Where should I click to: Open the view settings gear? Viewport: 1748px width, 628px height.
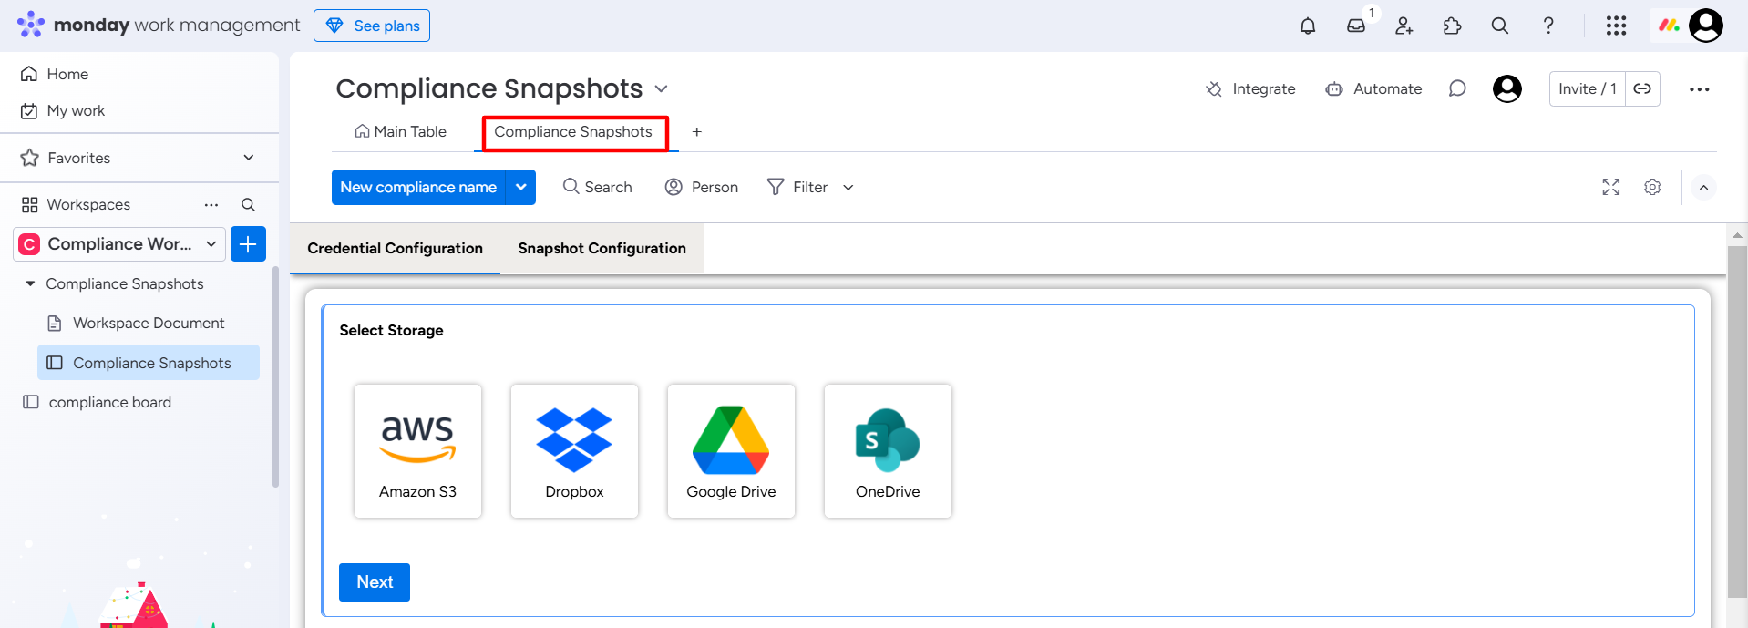click(1652, 187)
